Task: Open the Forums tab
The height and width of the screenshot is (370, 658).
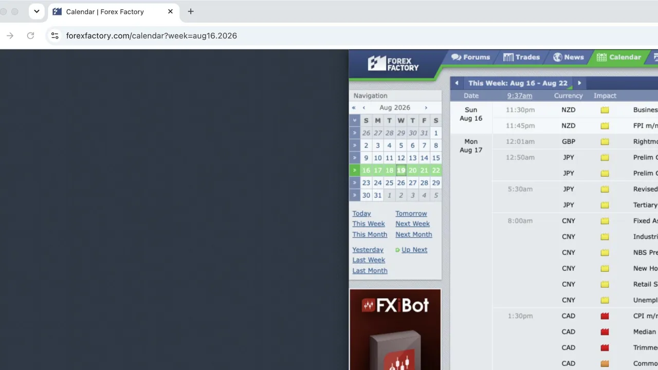Action: pos(470,57)
